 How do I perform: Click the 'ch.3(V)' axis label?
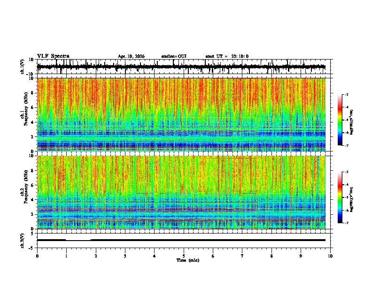coord(22,241)
